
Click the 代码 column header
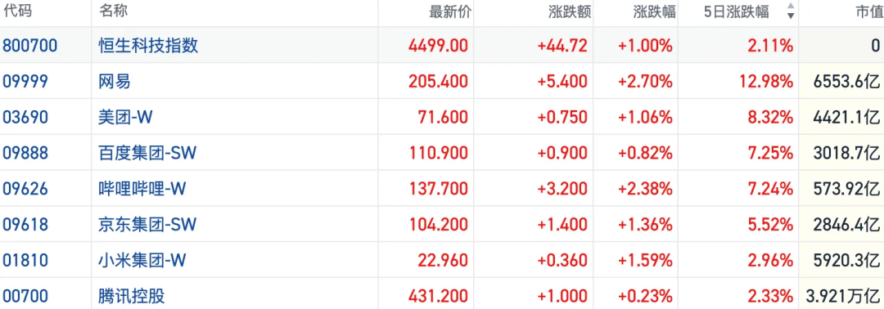(17, 11)
